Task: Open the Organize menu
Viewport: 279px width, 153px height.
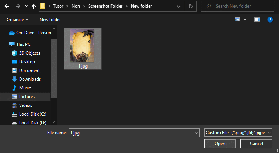Action: coord(17,20)
